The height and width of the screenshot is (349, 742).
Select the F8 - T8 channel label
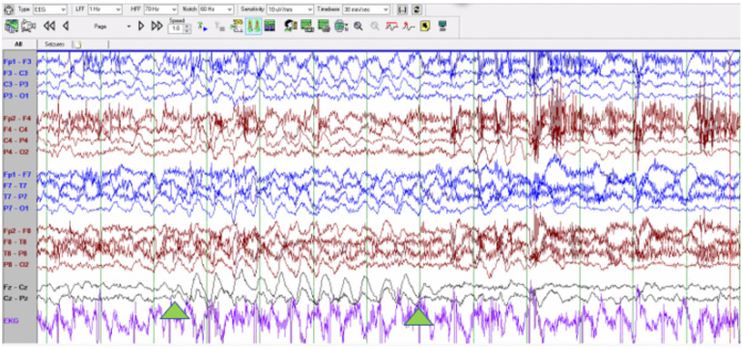coord(15,242)
